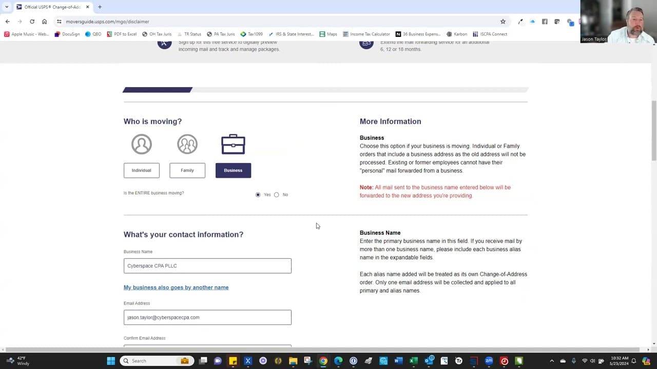This screenshot has height=369, width=657.
Task: Open File Explorer from the taskbar
Action: pos(293,361)
